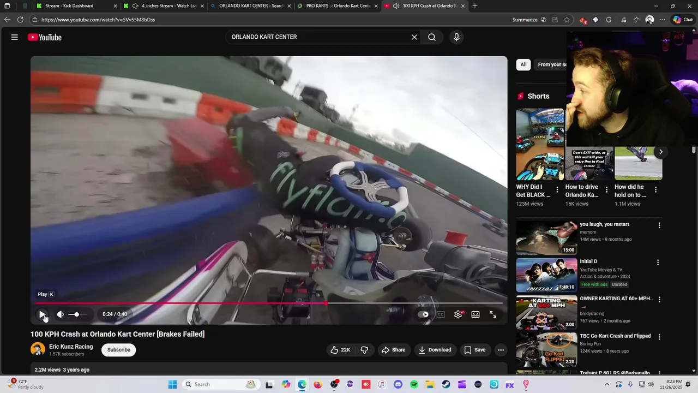Share the video
Screen dimensions: 698x393
(393, 350)
